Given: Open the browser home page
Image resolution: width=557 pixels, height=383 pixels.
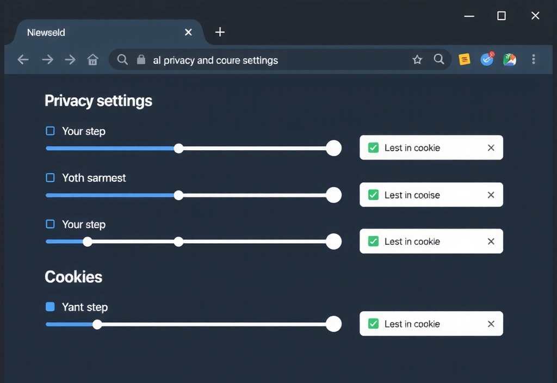Looking at the screenshot, I should 92,60.
